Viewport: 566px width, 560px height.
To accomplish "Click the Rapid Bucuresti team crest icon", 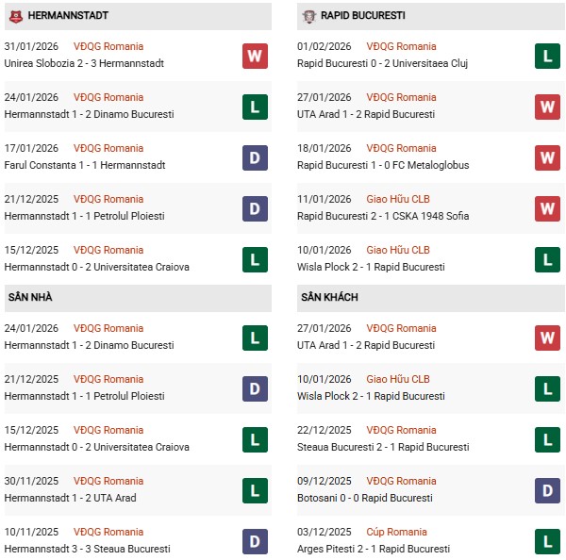I will (308, 16).
